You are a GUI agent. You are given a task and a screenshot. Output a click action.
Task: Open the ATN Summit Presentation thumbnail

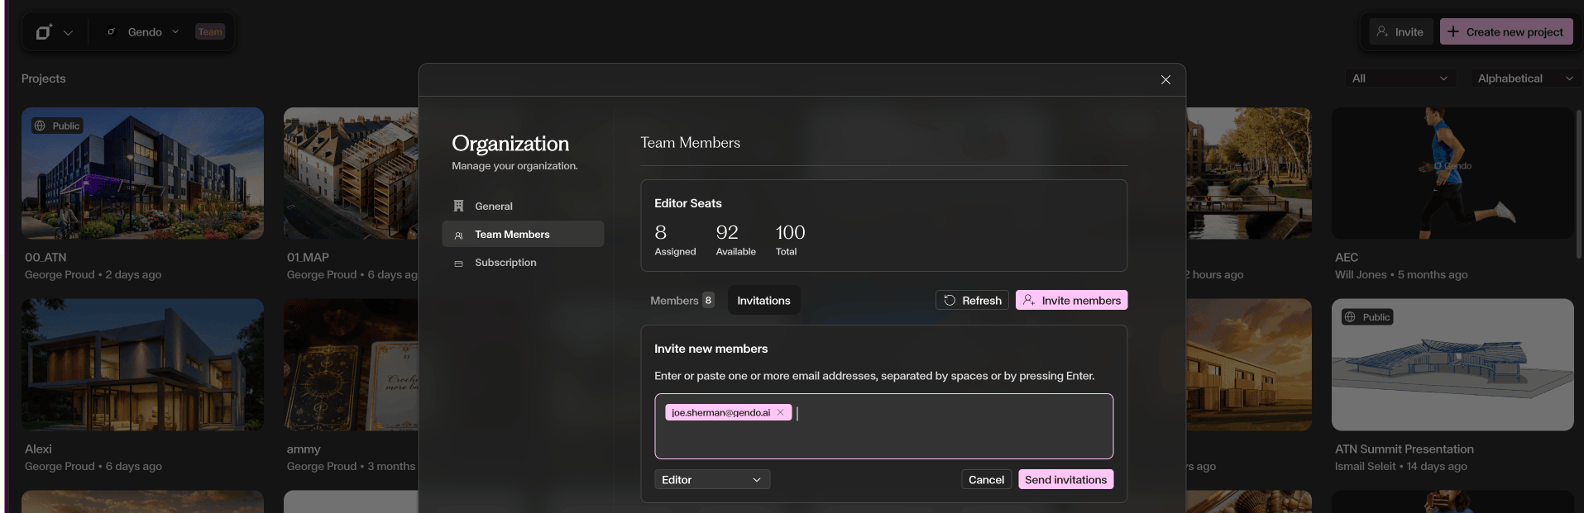click(1452, 364)
